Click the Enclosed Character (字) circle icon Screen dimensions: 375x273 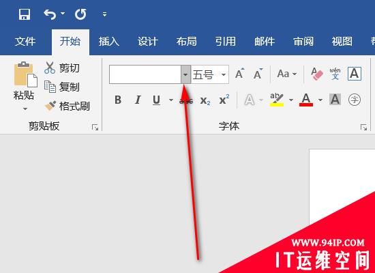tap(354, 100)
